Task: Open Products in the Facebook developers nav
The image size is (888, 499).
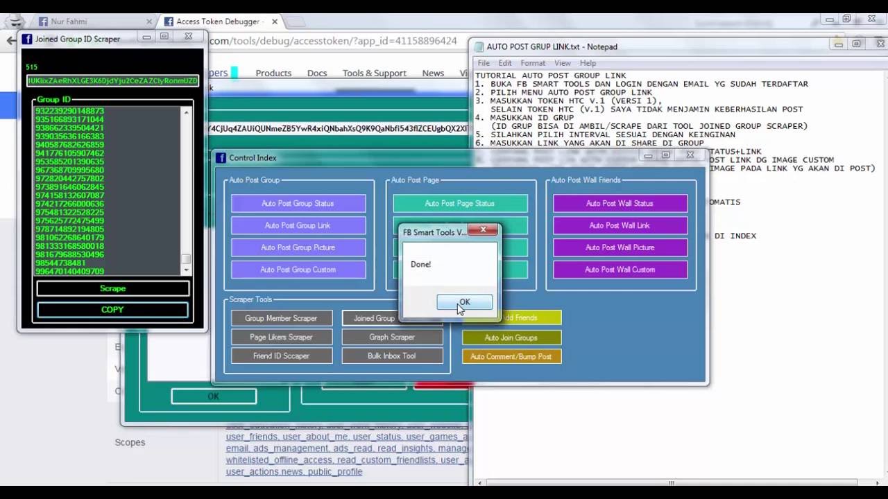Action: pyautogui.click(x=273, y=73)
